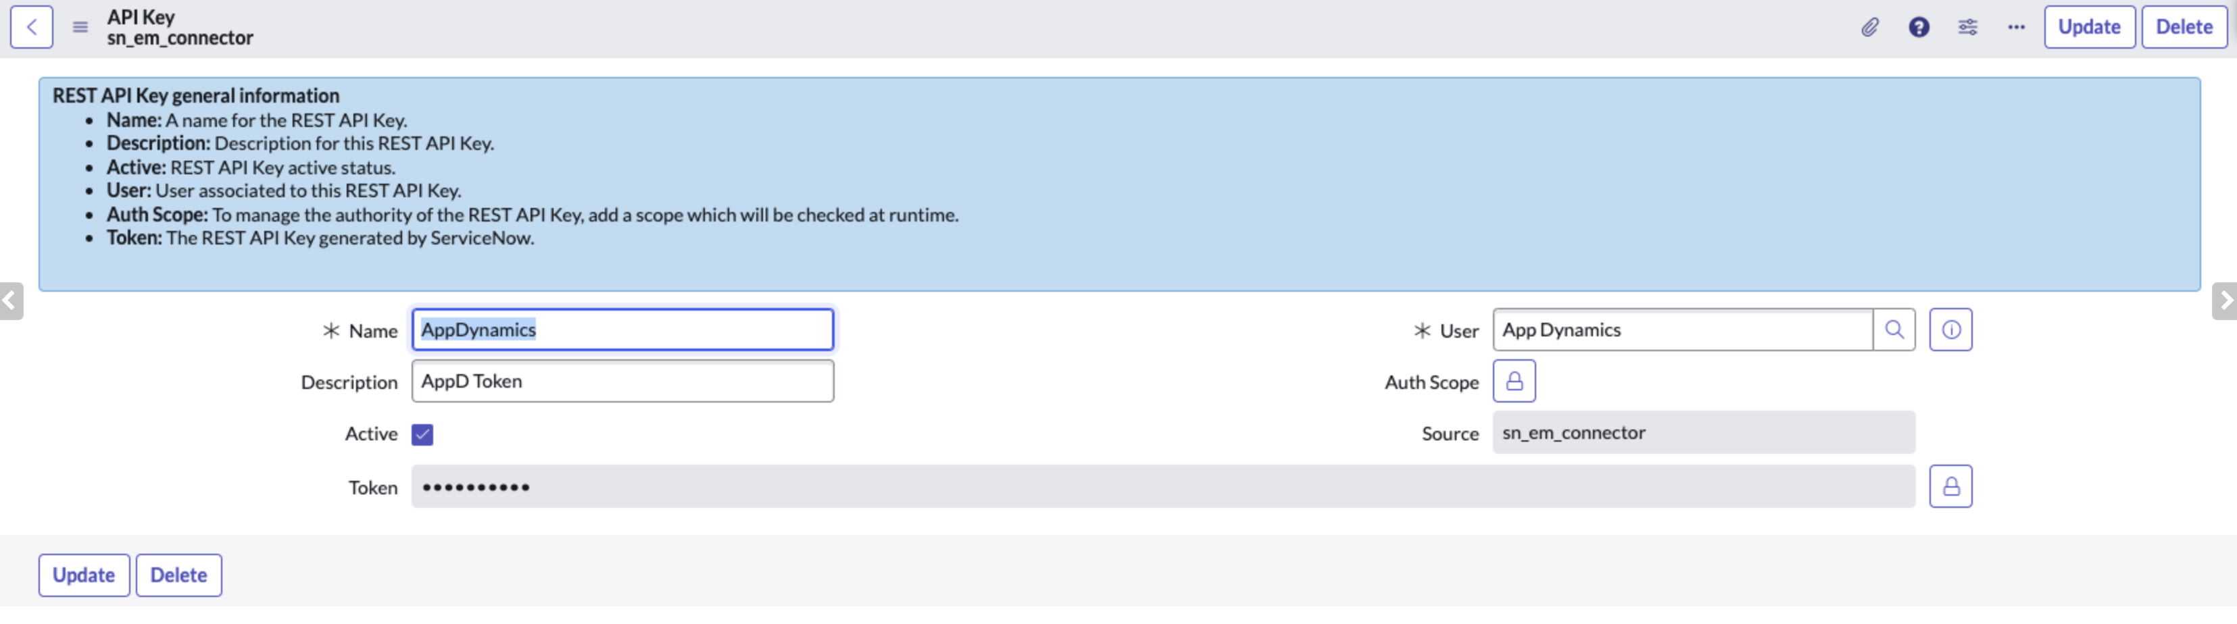Uncheck the Active checkbox
The width and height of the screenshot is (2237, 624).
click(x=422, y=434)
